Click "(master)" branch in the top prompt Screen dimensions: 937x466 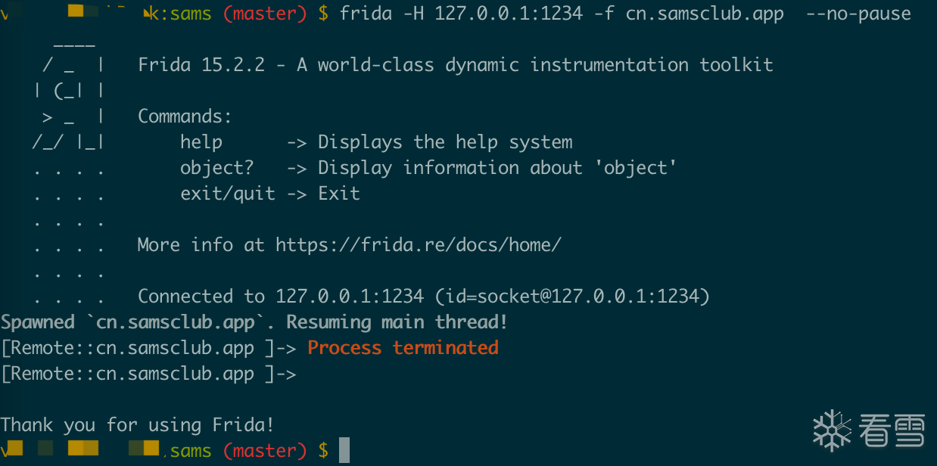coord(265,14)
